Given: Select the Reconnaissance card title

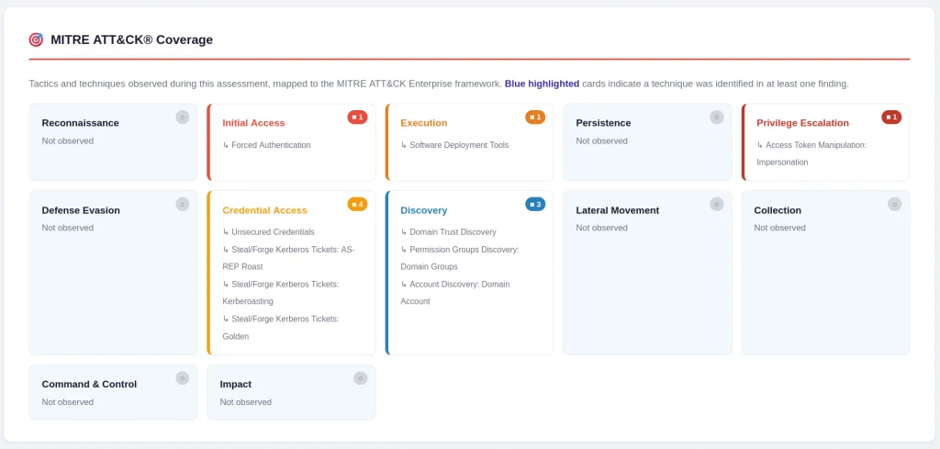Looking at the screenshot, I should (x=81, y=123).
